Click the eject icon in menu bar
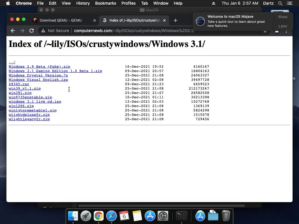 pyautogui.click(x=213, y=3)
